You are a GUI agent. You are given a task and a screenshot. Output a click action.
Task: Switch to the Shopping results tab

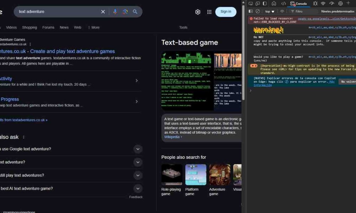[x=30, y=27]
